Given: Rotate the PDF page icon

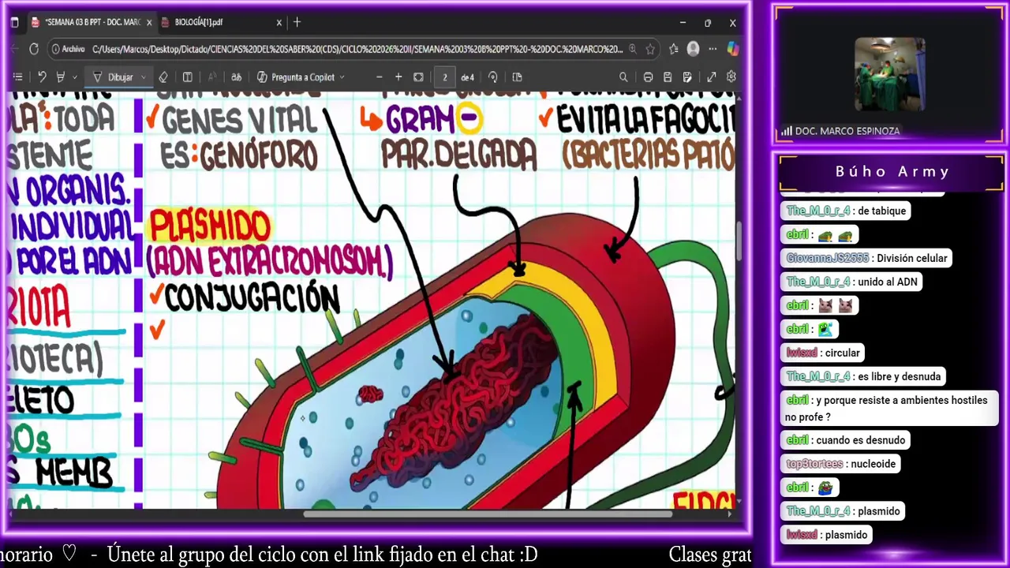Looking at the screenshot, I should (493, 77).
